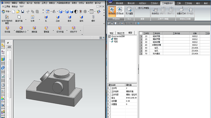This screenshot has width=211, height=118.
Task: Expand the row for operation 10
Action: coord(141,36)
